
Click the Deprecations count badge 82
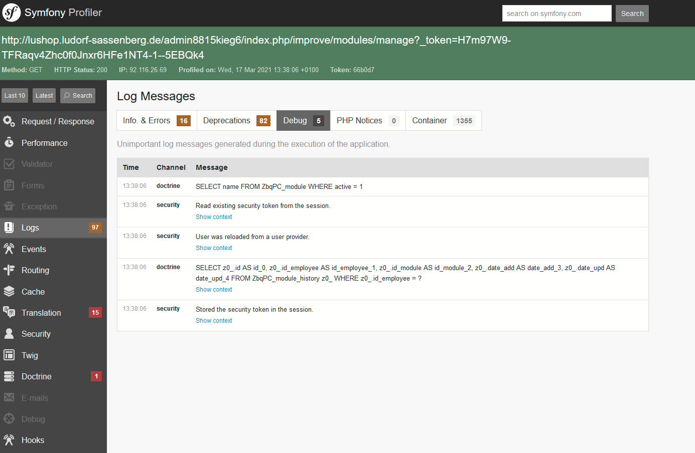coord(263,121)
